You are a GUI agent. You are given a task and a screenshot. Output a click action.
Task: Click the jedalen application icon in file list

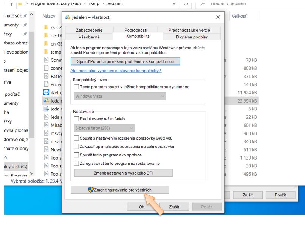pyautogui.click(x=46, y=100)
